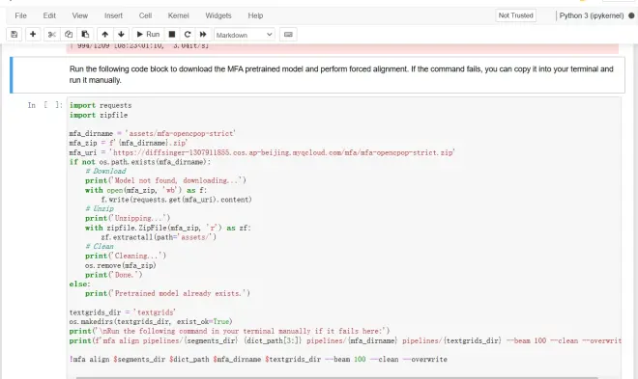Paste cells below icon
Viewport: 638px width, 379px height.
[85, 35]
